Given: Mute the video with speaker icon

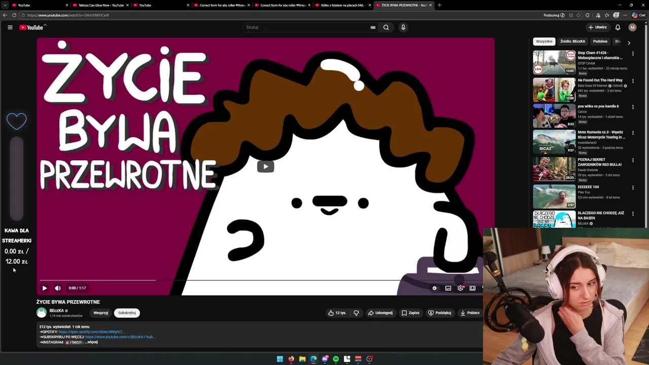Looking at the screenshot, I should (58, 288).
